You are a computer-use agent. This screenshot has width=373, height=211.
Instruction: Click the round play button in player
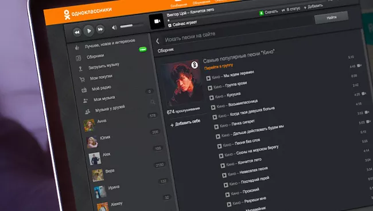89,31
